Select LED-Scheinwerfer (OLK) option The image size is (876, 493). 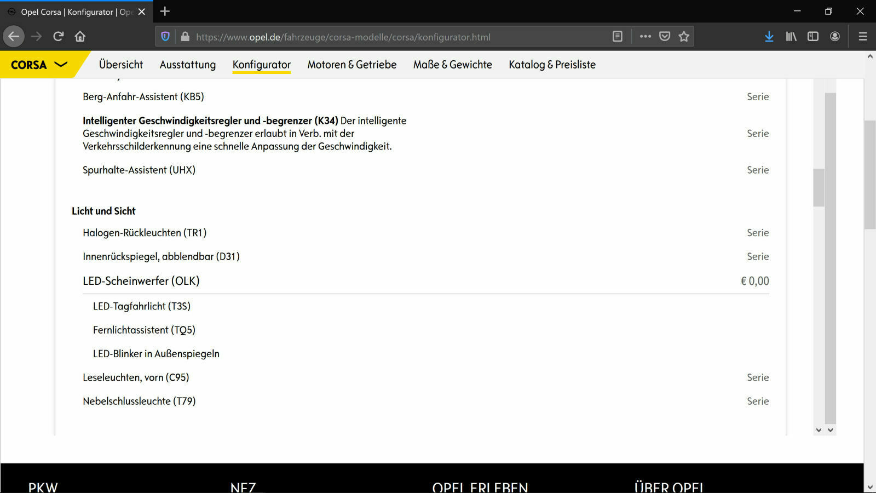click(x=141, y=280)
